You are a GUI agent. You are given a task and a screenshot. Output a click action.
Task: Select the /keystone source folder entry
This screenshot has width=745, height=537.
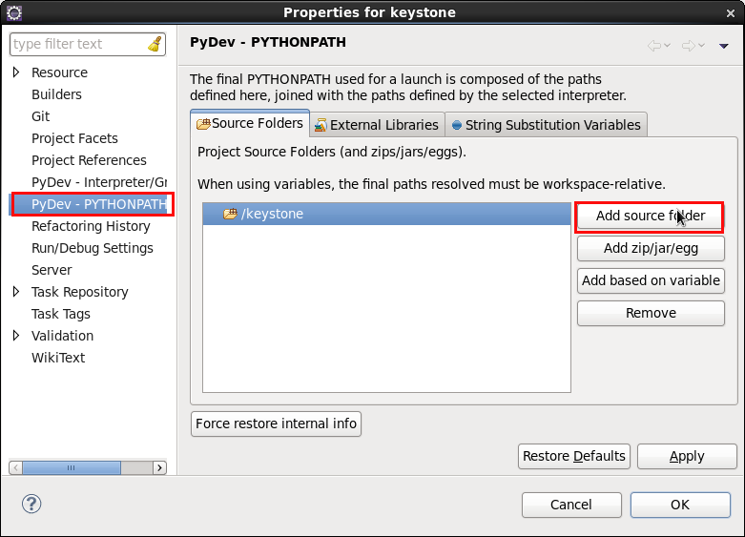tap(271, 215)
